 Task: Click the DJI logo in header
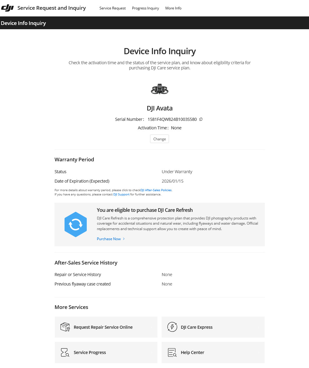tap(8, 8)
